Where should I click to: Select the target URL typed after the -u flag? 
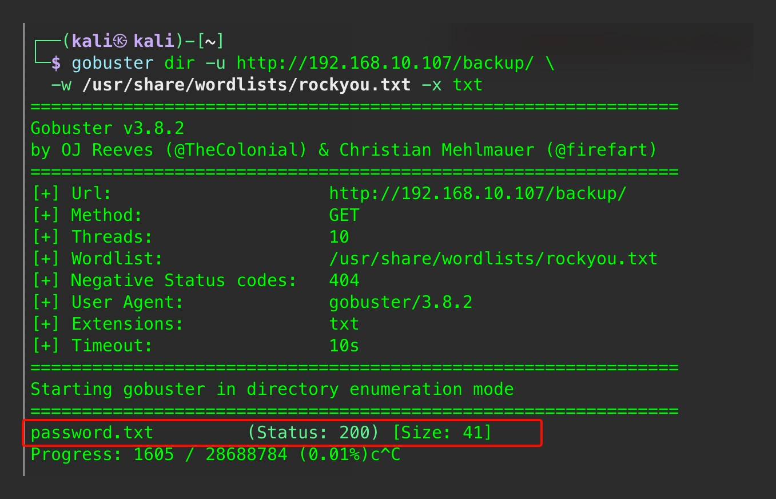point(385,63)
